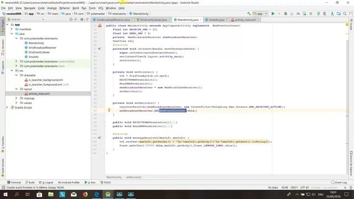Image resolution: width=354 pixels, height=199 pixels.
Task: Collapse the app module node
Action: (7, 24)
